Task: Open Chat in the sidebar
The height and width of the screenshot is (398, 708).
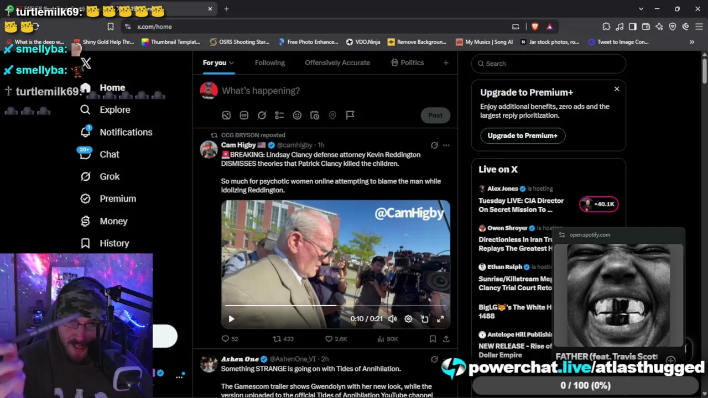Action: 100,154
